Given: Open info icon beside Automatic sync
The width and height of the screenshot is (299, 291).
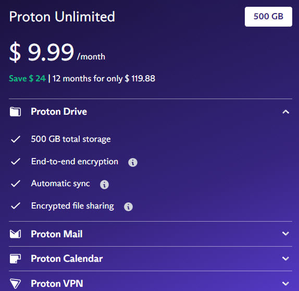Looking at the screenshot, I should pos(105,185).
